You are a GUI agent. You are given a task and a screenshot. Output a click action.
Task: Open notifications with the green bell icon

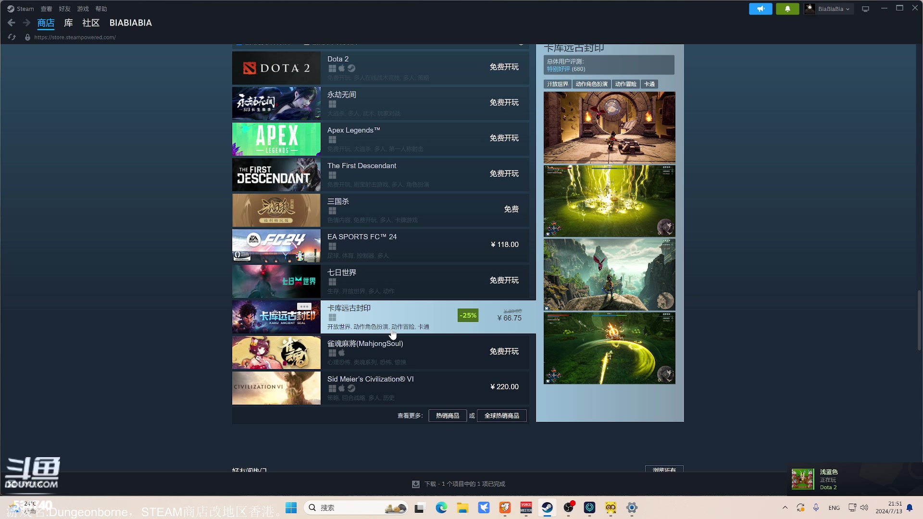787,9
